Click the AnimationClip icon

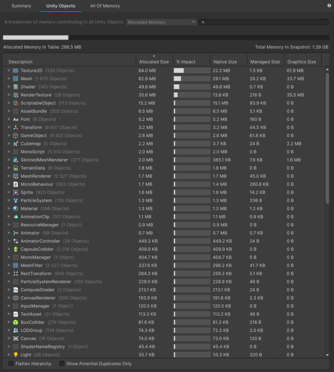(16, 217)
